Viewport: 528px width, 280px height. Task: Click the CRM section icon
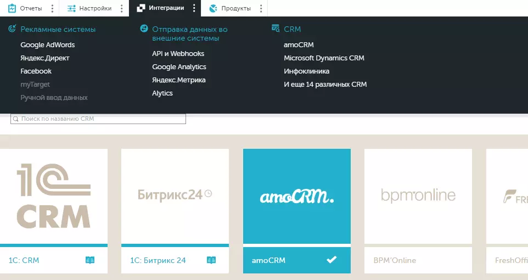(276, 29)
